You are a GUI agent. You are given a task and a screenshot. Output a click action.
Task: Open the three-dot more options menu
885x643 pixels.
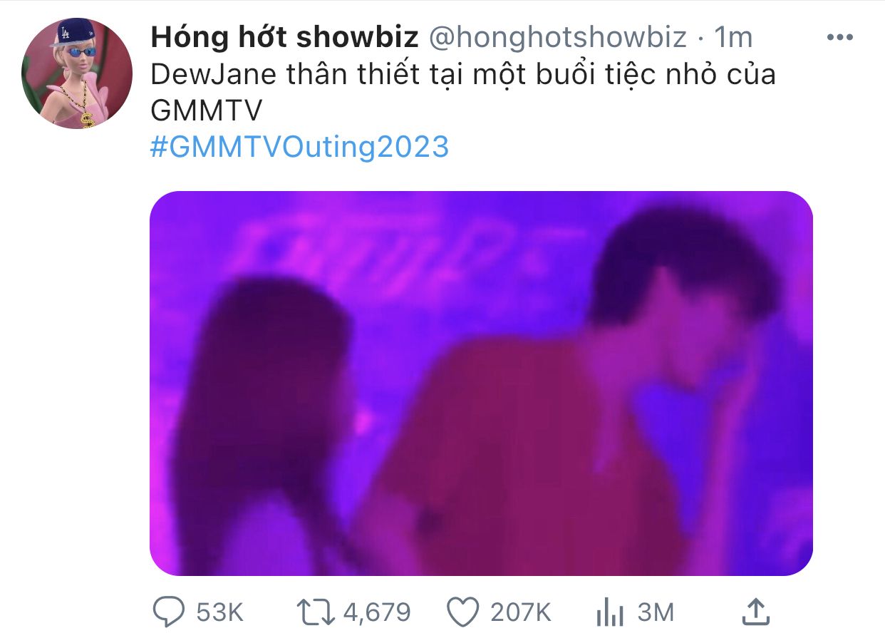(839, 38)
